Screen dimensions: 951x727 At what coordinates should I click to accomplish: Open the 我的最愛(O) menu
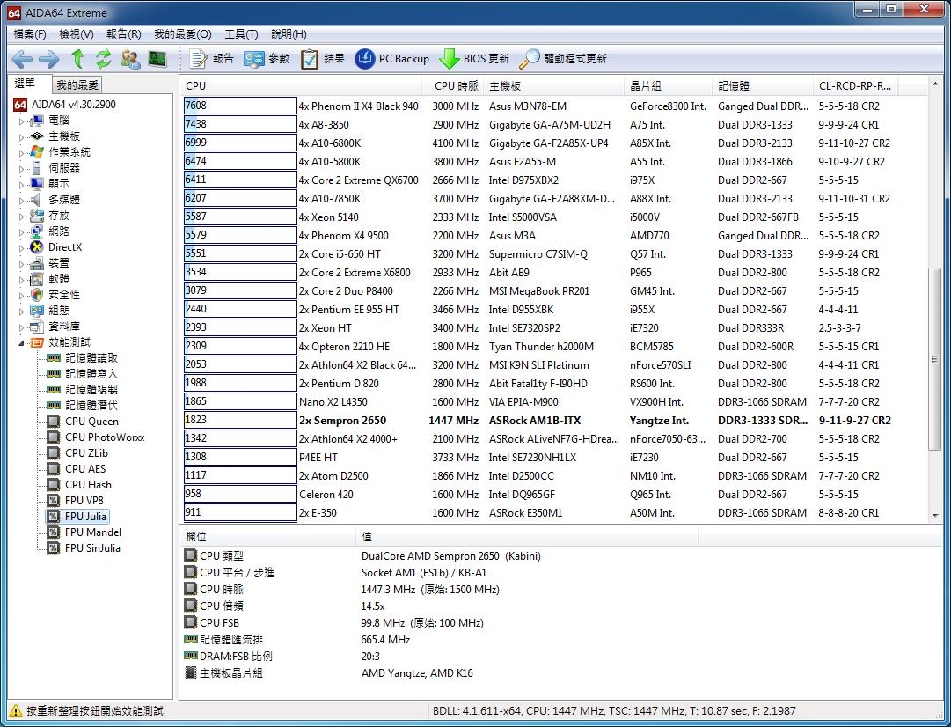click(x=183, y=34)
